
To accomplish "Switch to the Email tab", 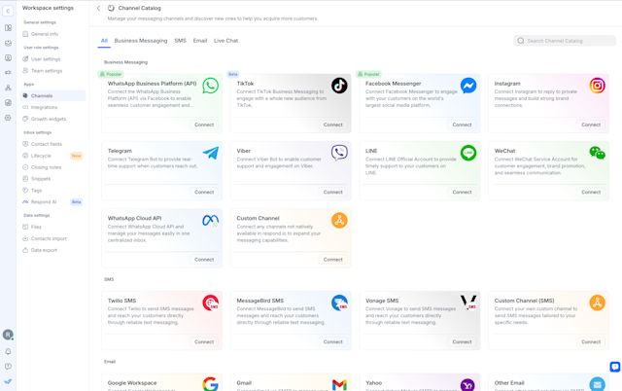I will point(200,41).
